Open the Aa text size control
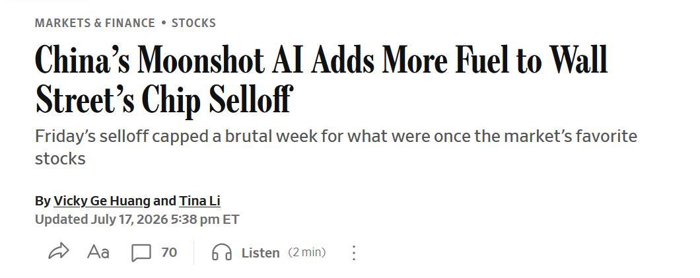This screenshot has height=278, width=700. [x=98, y=252]
